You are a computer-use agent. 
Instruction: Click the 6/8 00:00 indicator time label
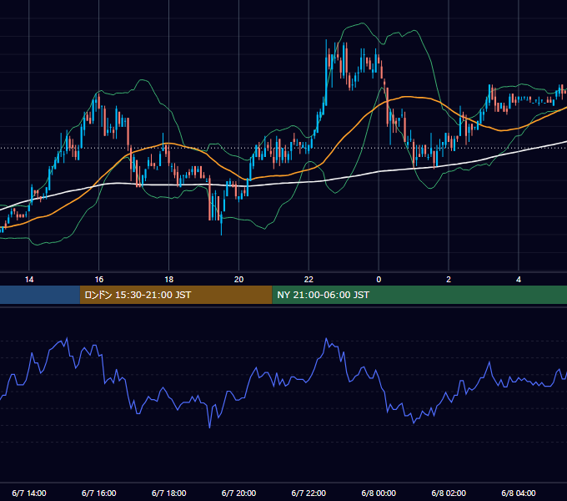[379, 493]
